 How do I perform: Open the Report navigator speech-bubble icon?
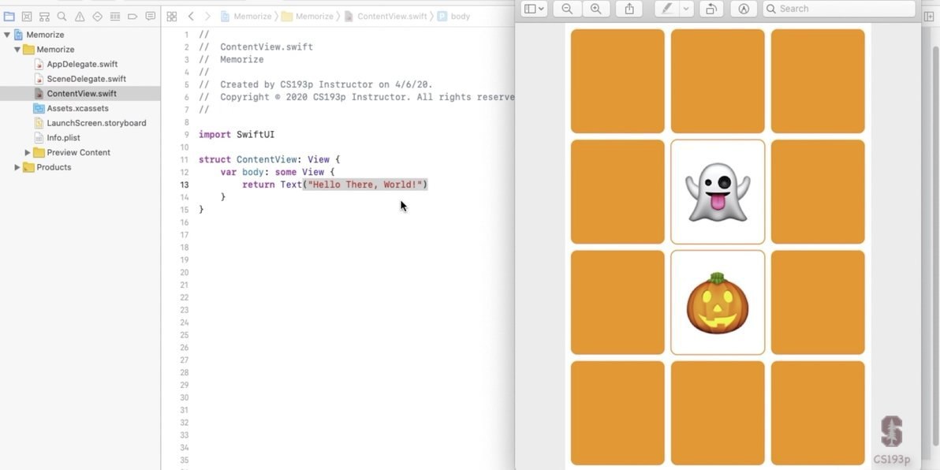click(151, 17)
